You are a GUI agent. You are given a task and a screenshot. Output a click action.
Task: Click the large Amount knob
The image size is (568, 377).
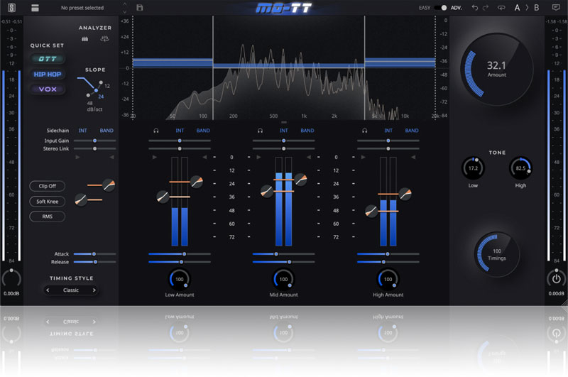coord(496,68)
